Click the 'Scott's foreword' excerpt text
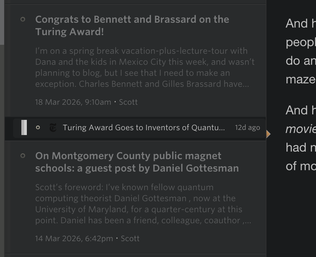The height and width of the screenshot is (257, 316). coord(143,204)
